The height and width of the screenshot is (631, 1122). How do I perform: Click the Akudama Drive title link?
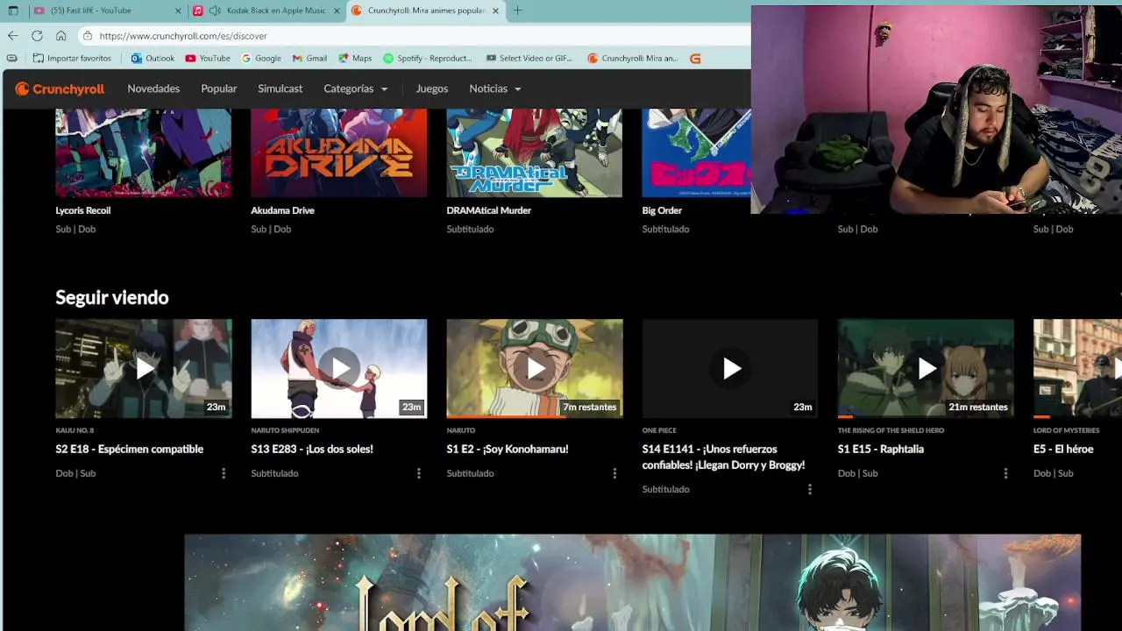click(282, 210)
